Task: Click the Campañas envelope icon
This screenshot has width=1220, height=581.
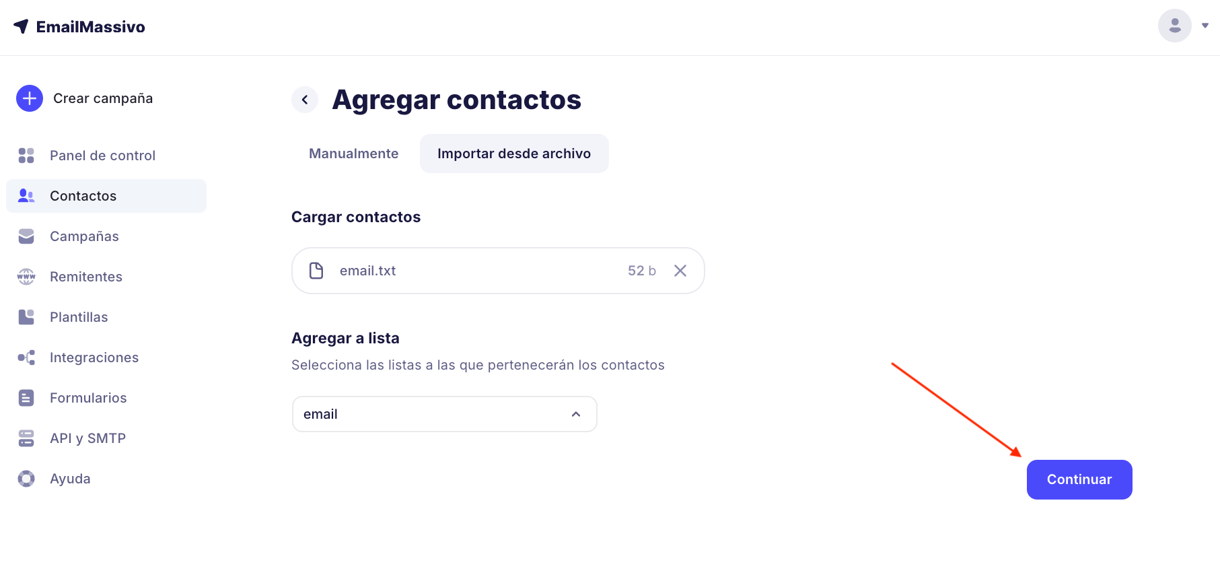Action: (x=26, y=236)
